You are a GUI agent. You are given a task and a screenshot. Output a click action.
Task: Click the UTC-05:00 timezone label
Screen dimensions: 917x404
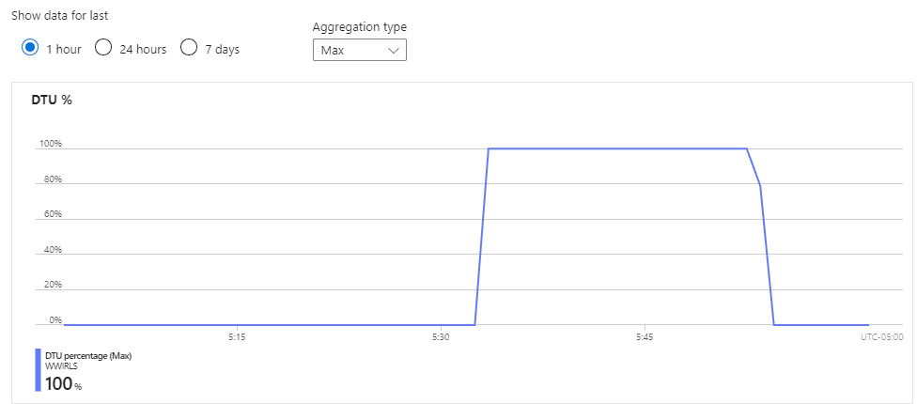tap(882, 337)
